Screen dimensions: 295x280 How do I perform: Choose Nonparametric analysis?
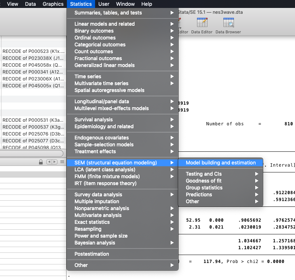click(123, 208)
